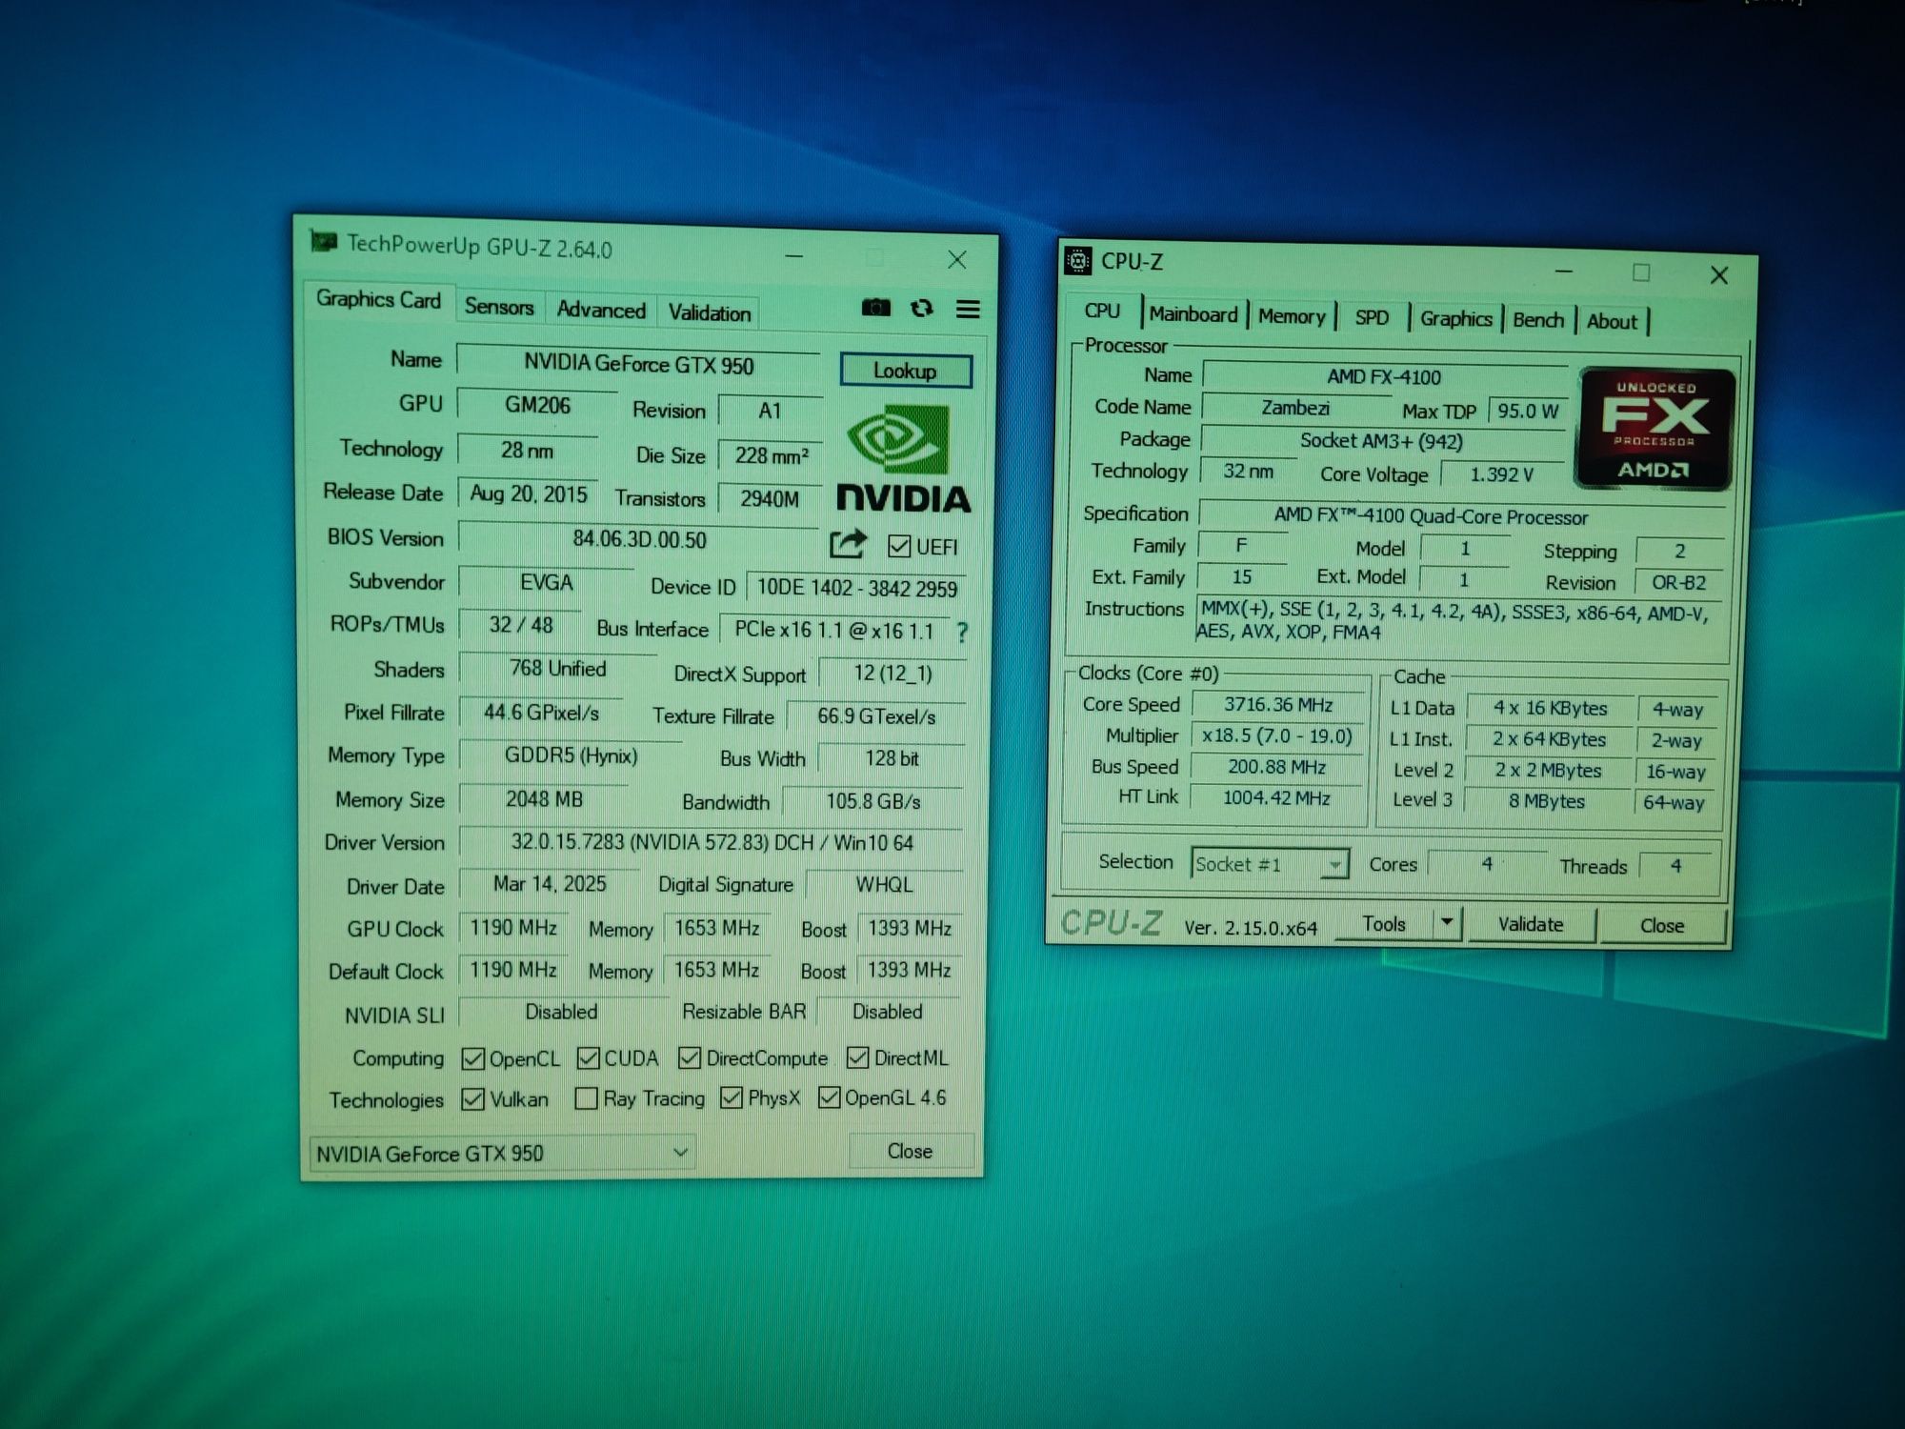Viewport: 1905px width, 1429px height.
Task: Expand the Tools dropdown arrow in CPU-Z
Action: (1447, 922)
